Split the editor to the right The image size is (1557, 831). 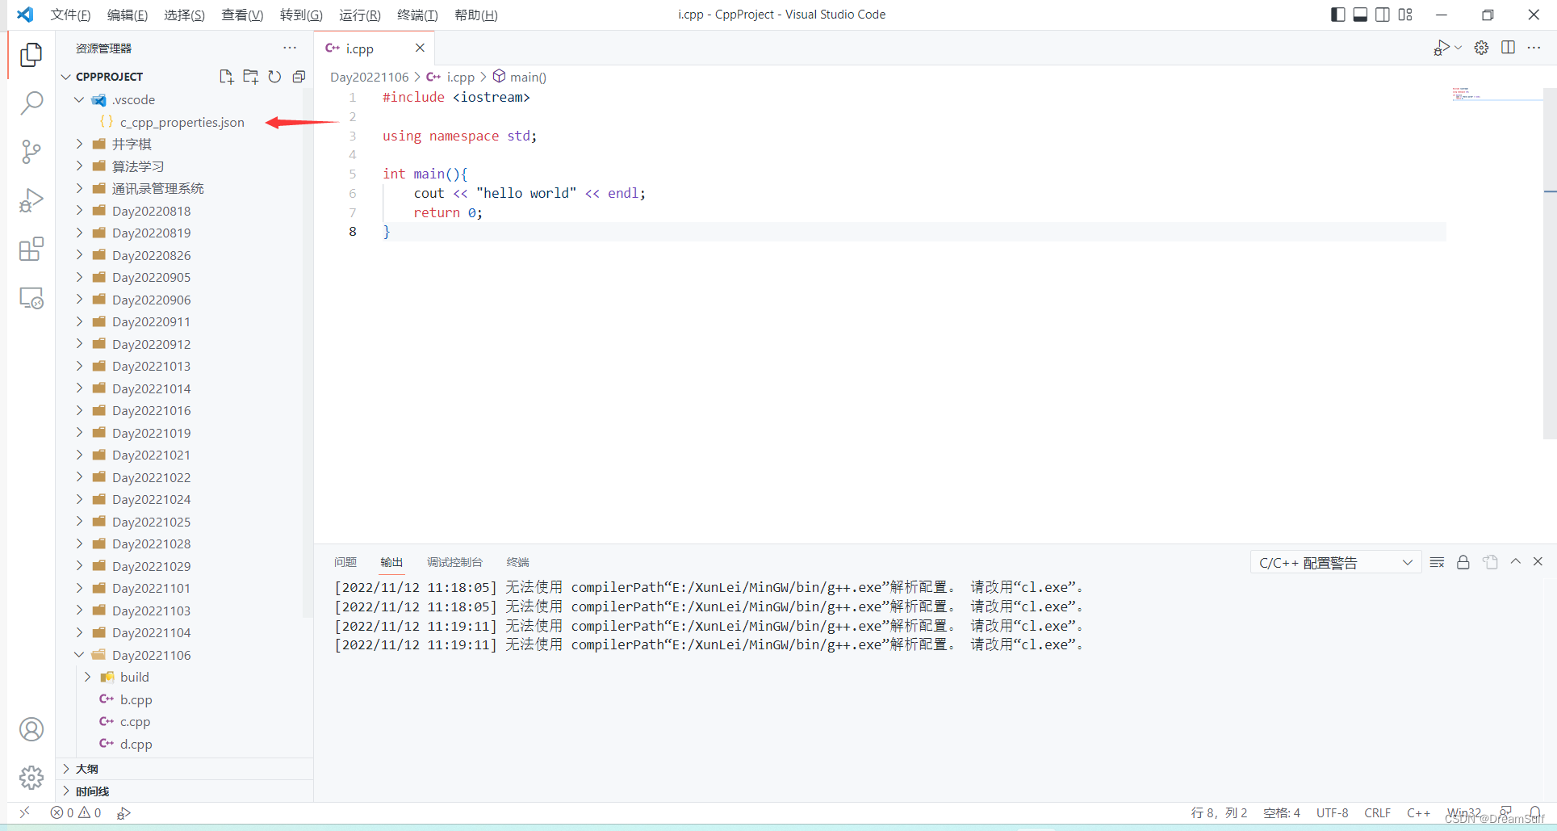(x=1508, y=48)
